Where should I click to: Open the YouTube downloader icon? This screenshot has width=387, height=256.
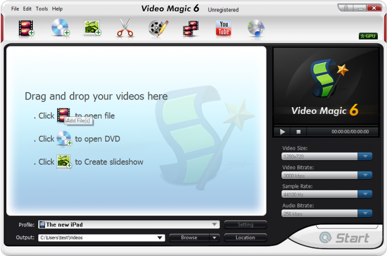[x=223, y=28]
